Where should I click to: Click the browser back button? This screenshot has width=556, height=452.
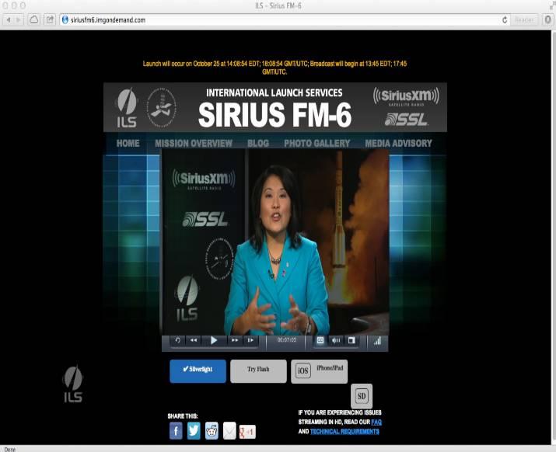(x=8, y=20)
